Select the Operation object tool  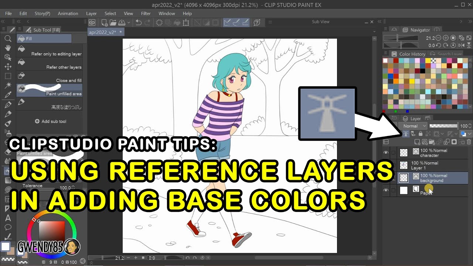pos(7,57)
